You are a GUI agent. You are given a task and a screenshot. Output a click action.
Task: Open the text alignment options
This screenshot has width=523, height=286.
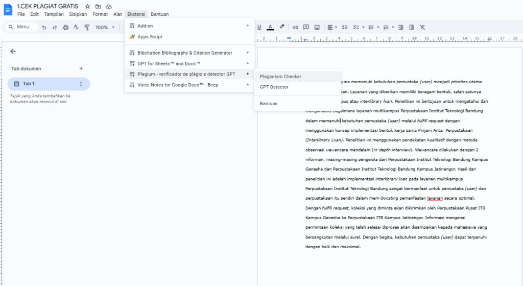point(332,28)
